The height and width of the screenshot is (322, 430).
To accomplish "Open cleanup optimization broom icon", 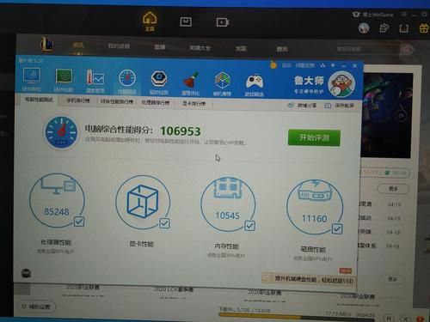I will point(190,83).
